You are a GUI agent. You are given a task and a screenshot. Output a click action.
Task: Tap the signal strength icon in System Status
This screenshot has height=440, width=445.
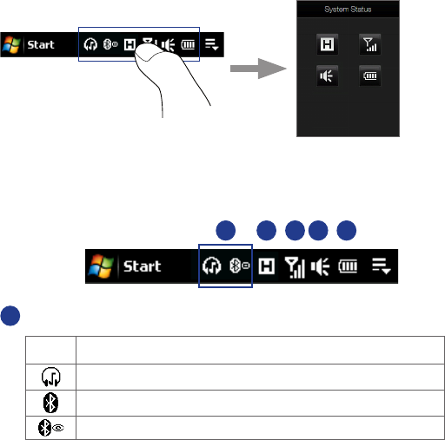click(x=370, y=44)
